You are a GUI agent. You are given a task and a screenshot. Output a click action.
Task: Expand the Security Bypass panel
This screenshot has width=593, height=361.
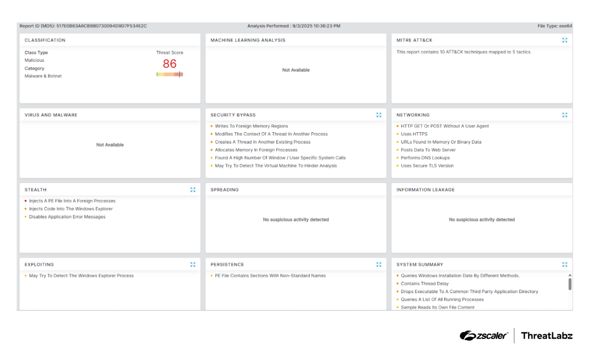pyautogui.click(x=378, y=115)
